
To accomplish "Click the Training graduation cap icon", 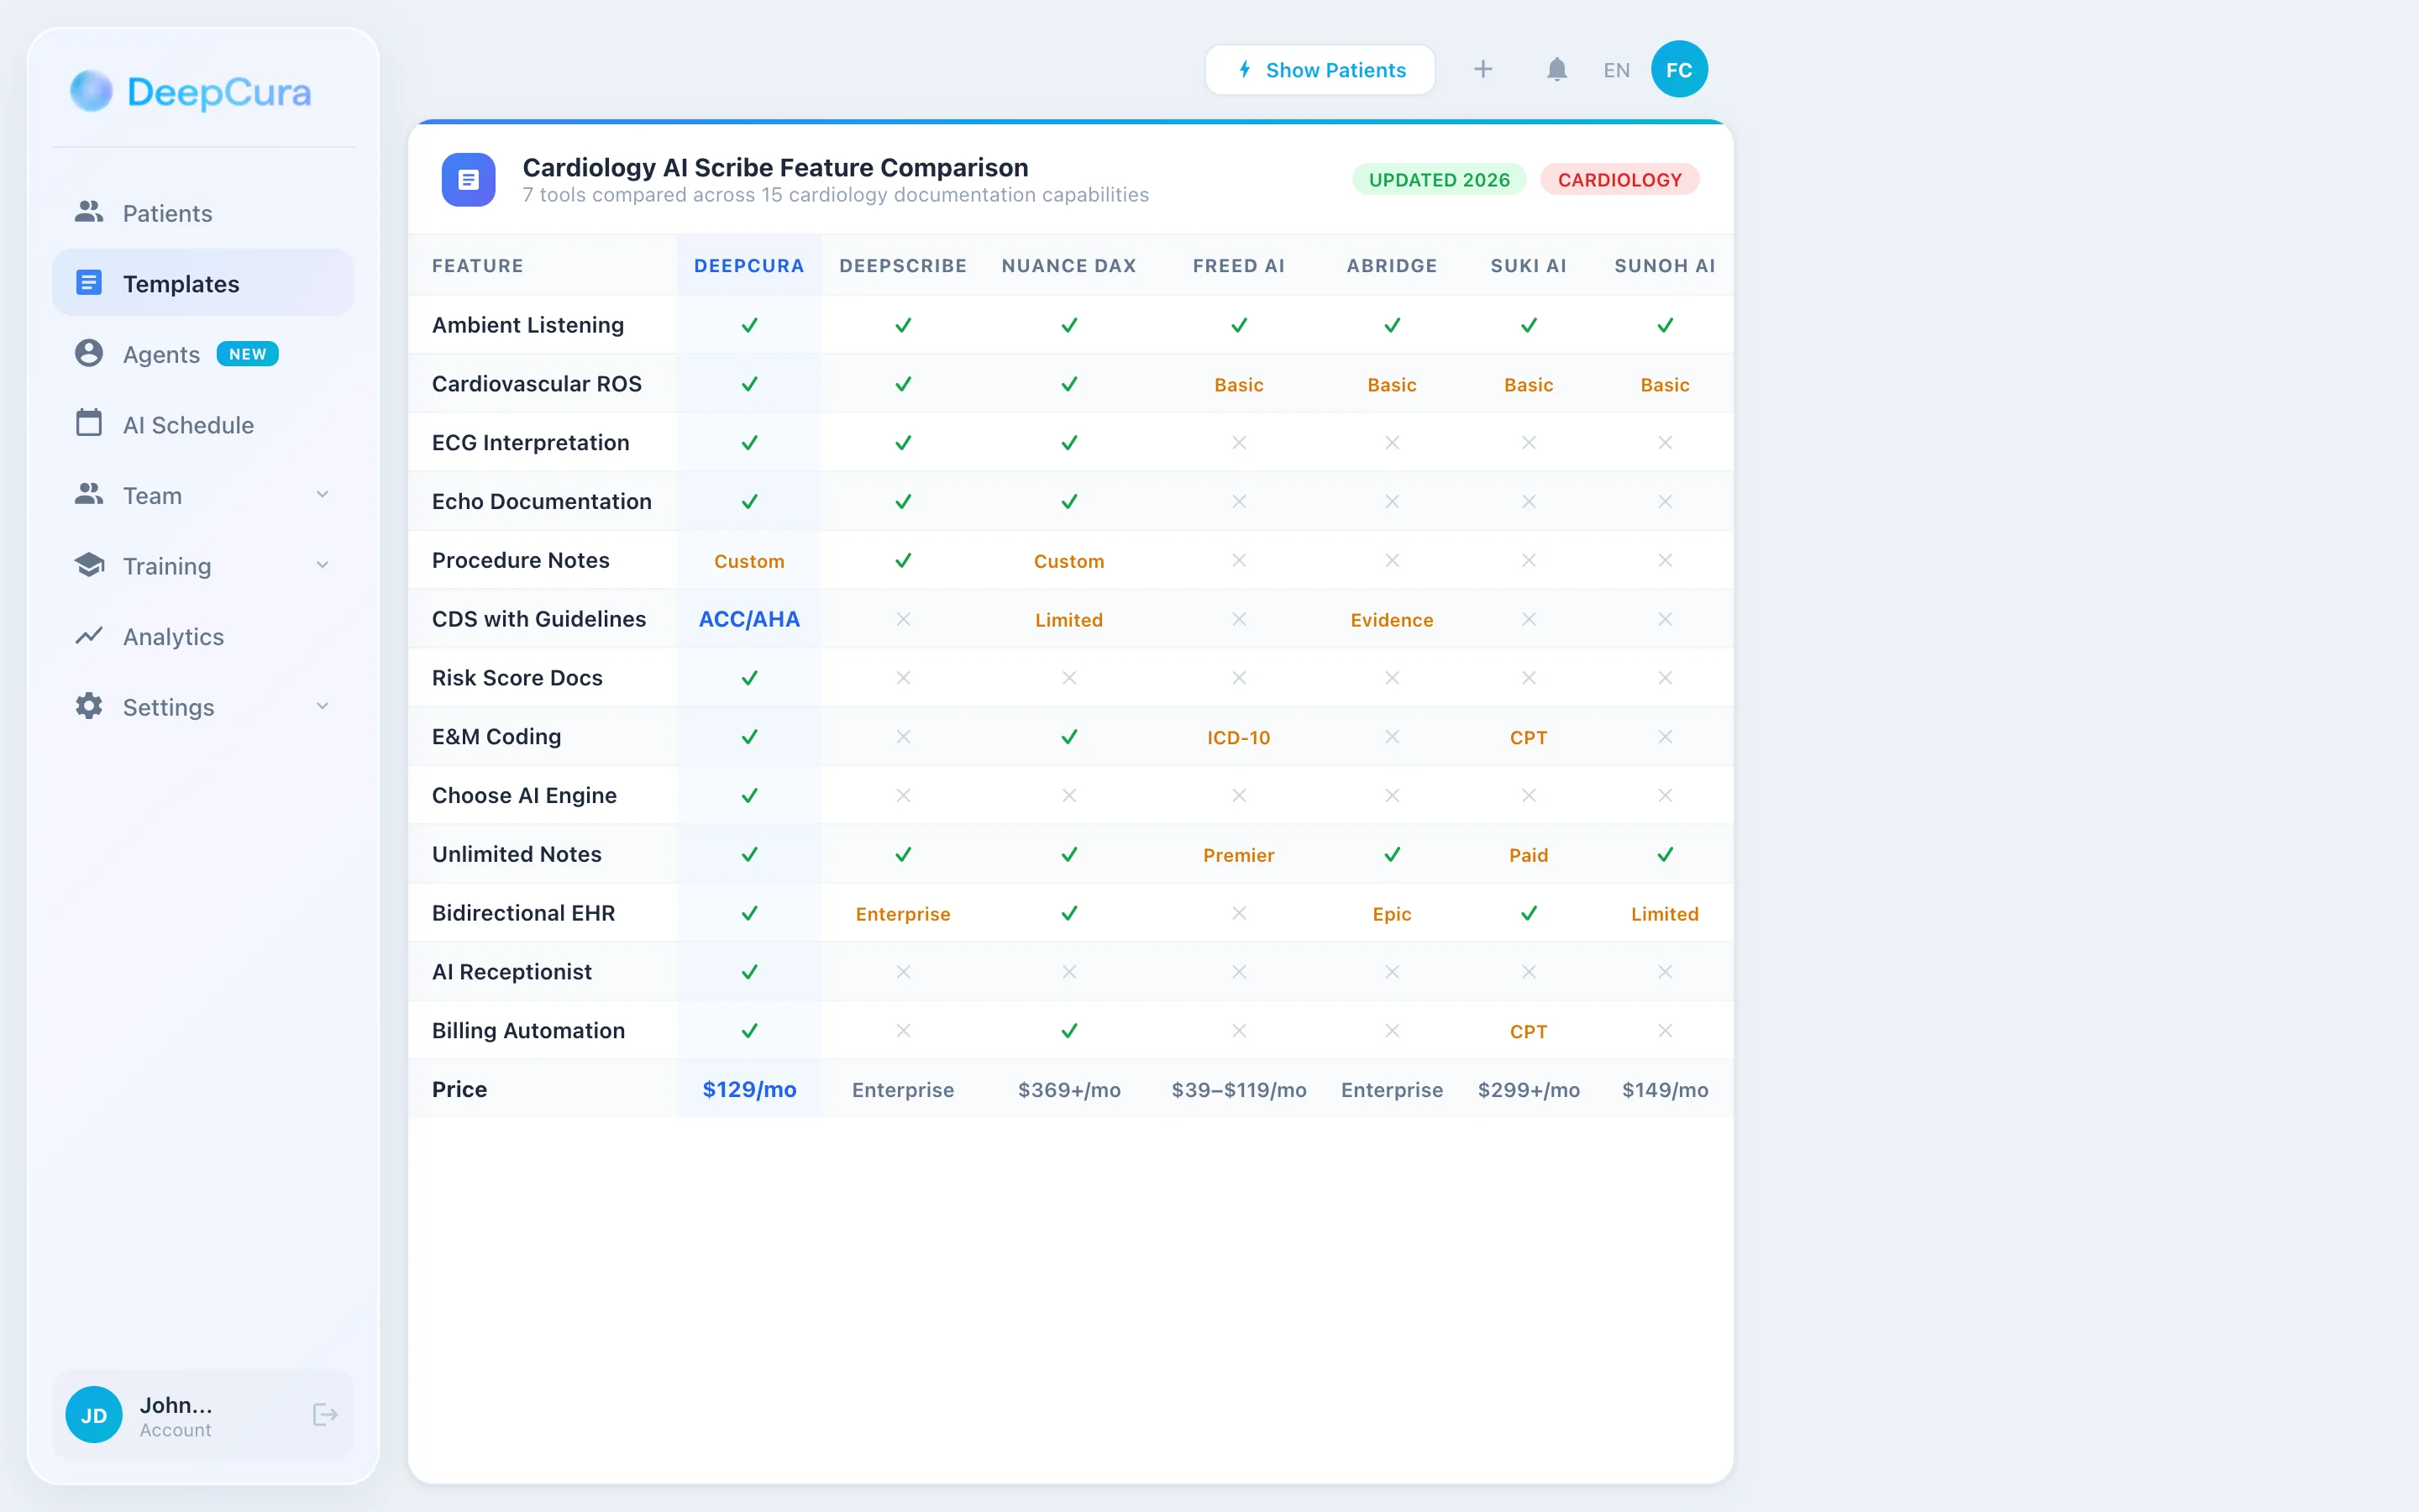I will pos(89,565).
